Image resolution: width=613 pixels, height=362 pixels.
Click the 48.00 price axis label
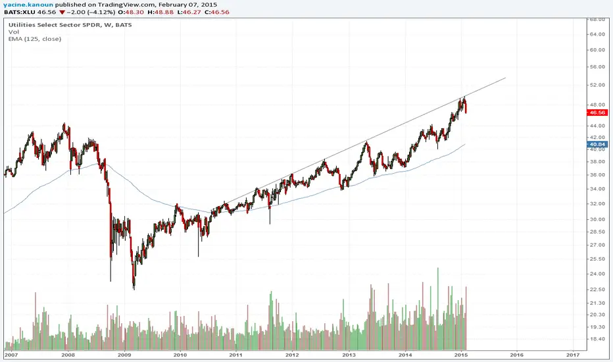(597, 105)
